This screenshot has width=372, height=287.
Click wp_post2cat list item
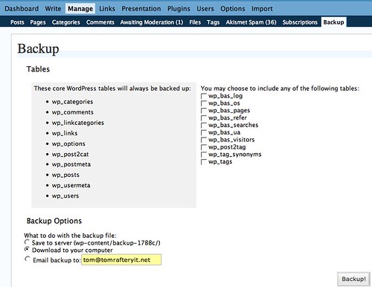tap(70, 154)
